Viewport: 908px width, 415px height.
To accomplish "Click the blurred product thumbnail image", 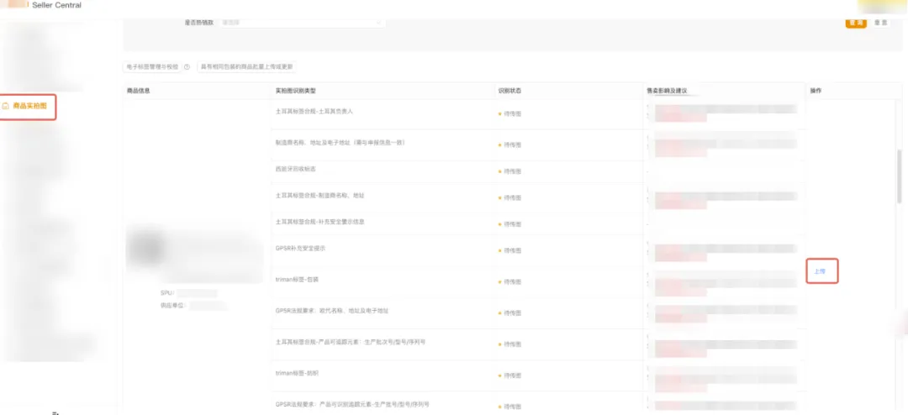I will tap(145, 247).
